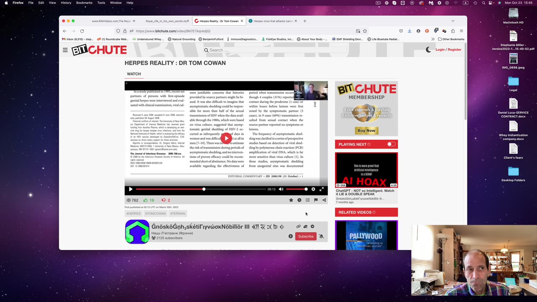Image resolution: width=537 pixels, height=302 pixels.
Task: Open the BenjaminFulford bookmark
Action: [211, 39]
